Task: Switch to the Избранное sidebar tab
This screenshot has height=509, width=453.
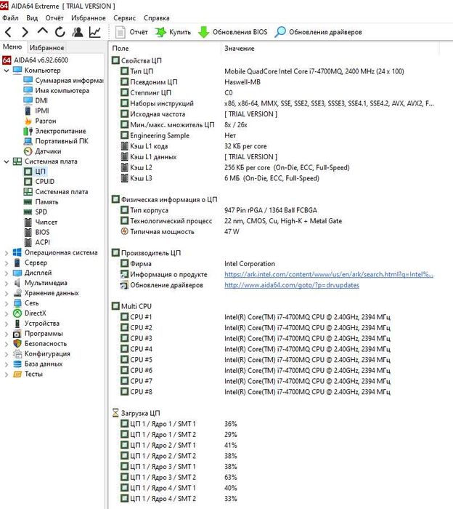Action: pos(46,48)
